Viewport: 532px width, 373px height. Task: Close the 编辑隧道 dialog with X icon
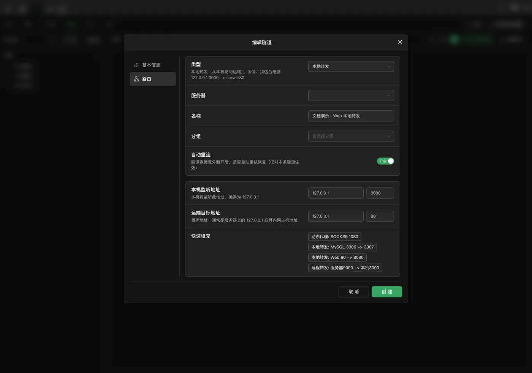pyautogui.click(x=400, y=42)
